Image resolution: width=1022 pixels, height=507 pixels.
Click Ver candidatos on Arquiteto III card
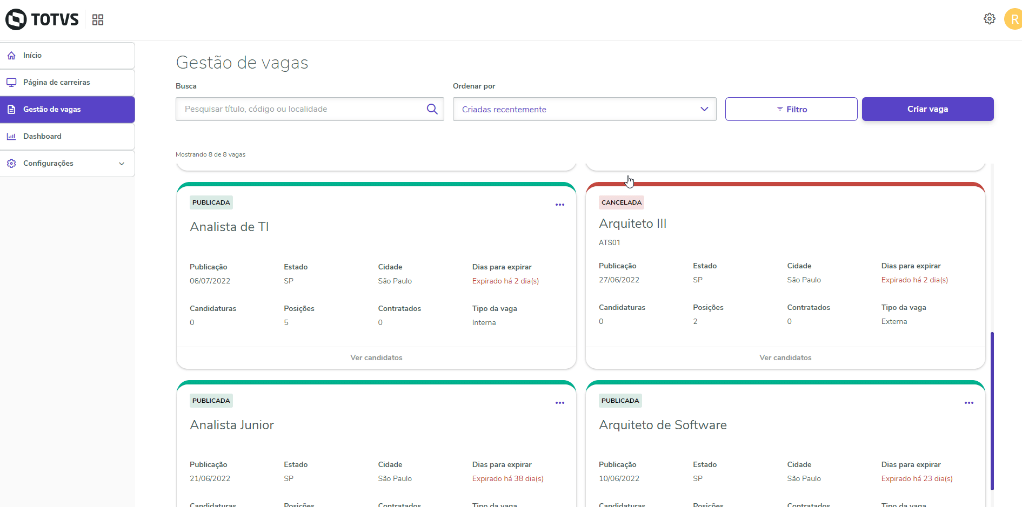(x=785, y=357)
